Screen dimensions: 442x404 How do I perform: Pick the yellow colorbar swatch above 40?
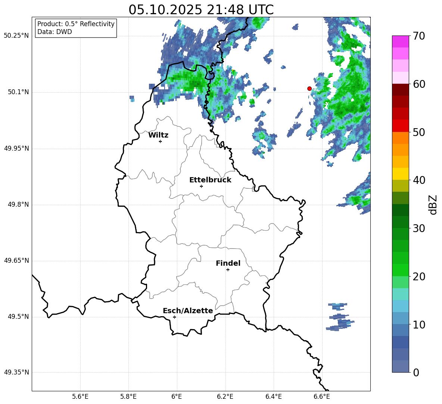pyautogui.click(x=401, y=174)
